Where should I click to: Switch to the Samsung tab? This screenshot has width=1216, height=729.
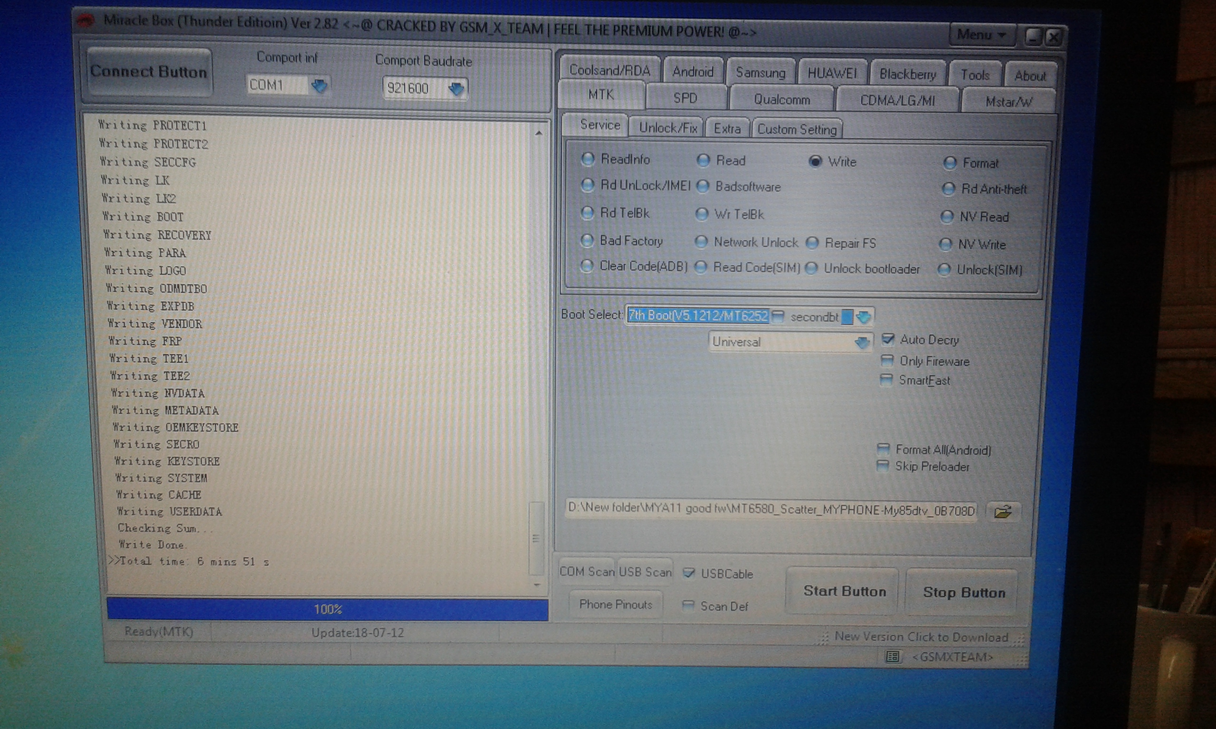tap(760, 73)
